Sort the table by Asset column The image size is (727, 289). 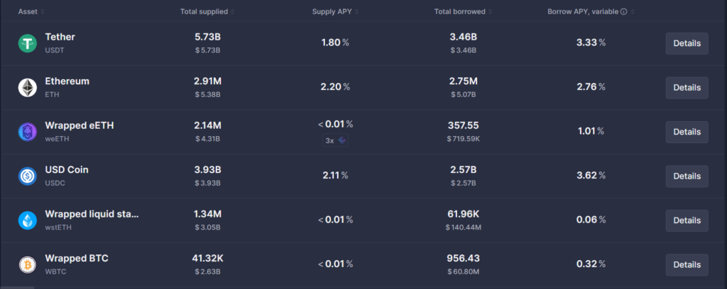[x=28, y=12]
